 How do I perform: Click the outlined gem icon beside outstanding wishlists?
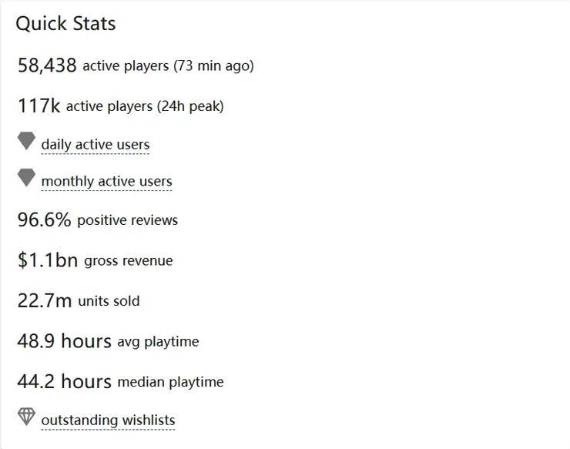click(26, 417)
